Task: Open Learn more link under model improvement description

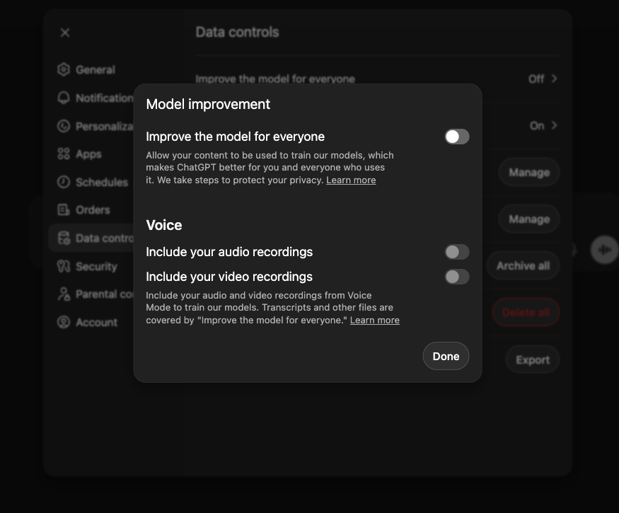Action: pyautogui.click(x=351, y=180)
